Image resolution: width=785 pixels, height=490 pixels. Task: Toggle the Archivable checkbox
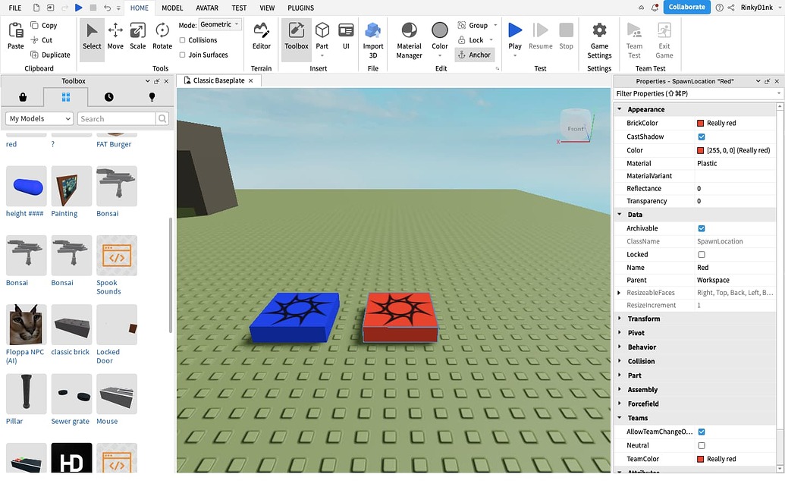tap(702, 228)
